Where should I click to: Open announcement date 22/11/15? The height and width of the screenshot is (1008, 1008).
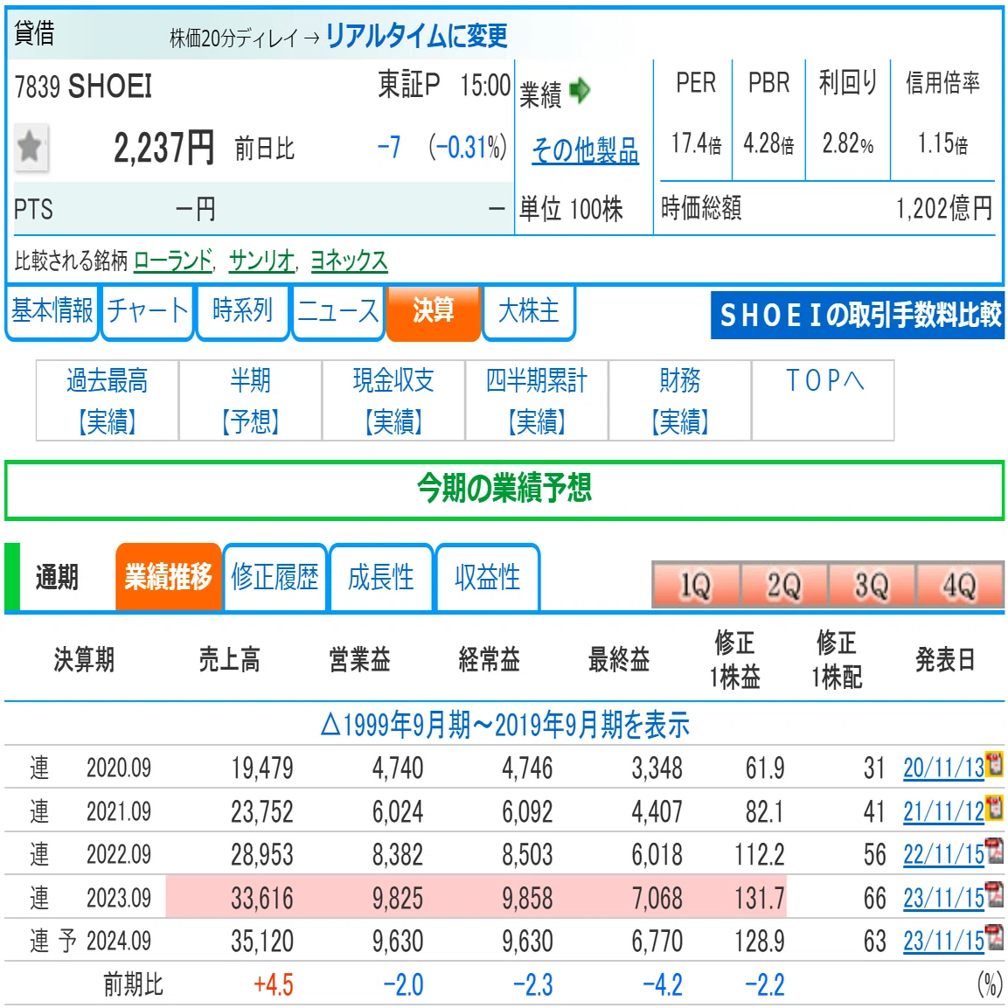click(943, 854)
